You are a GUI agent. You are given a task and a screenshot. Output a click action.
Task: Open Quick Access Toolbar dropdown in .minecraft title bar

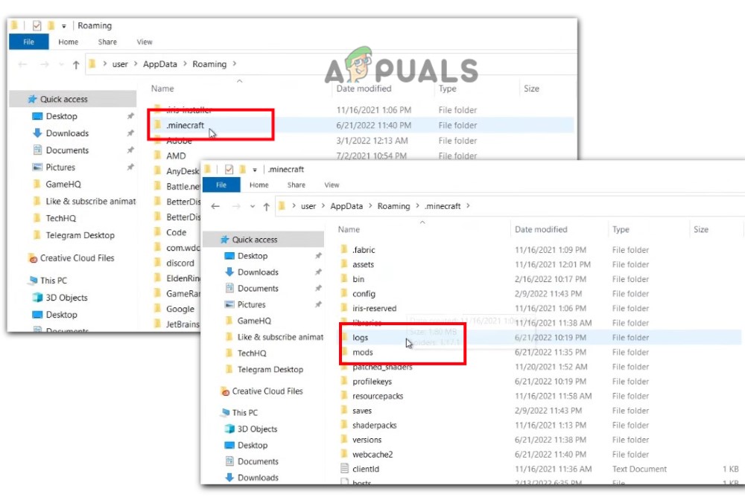[x=255, y=170]
